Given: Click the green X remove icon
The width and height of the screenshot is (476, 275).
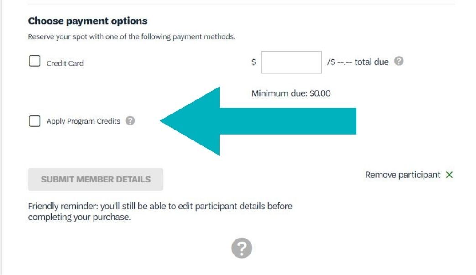Looking at the screenshot, I should (x=449, y=175).
